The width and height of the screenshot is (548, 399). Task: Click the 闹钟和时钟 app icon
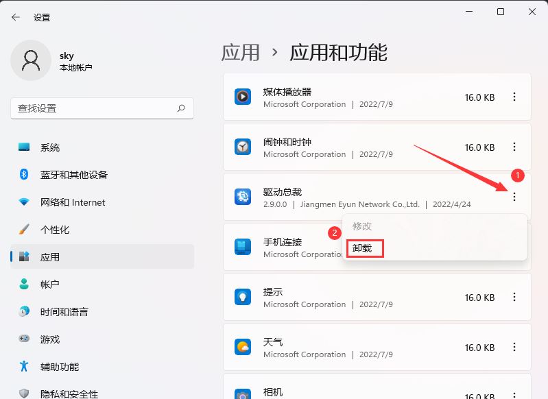coord(243,147)
